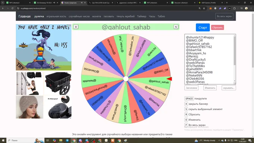Click @Olek46356 in the names list
This screenshot has width=254, height=143.
pos(195,78)
